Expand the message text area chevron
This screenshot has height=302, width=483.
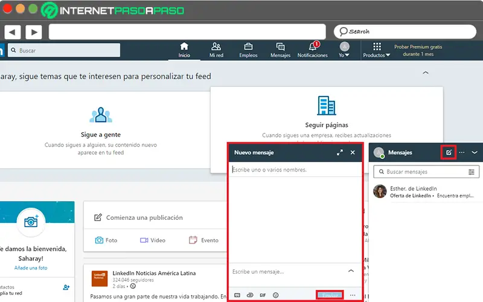(351, 271)
